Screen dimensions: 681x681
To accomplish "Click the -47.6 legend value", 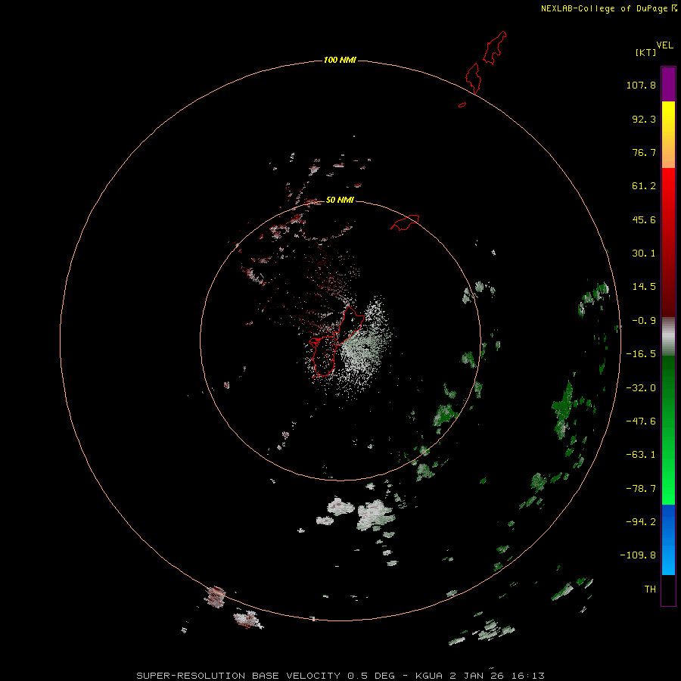I will 641,421.
